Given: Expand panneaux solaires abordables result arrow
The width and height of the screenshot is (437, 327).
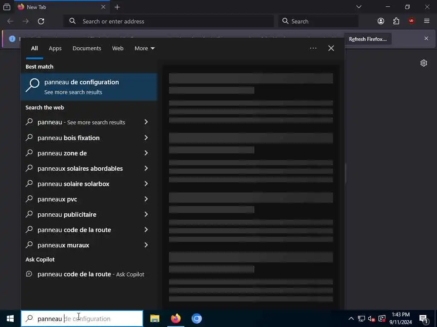Looking at the screenshot, I should click(x=146, y=168).
